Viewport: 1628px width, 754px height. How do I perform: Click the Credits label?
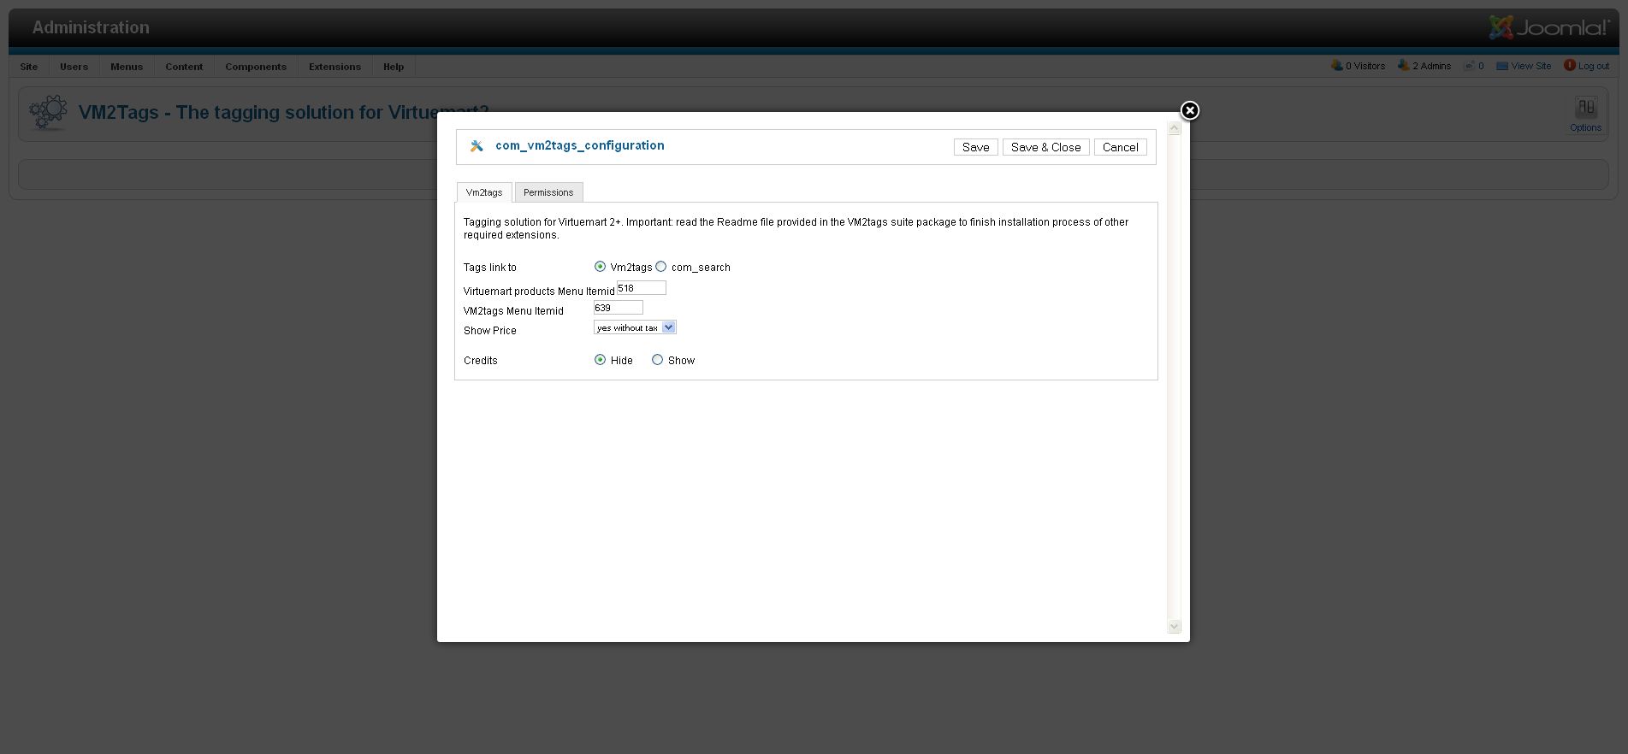pos(481,361)
